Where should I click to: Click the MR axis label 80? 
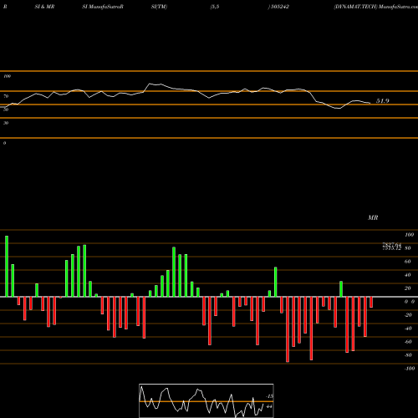[x=408, y=247]
